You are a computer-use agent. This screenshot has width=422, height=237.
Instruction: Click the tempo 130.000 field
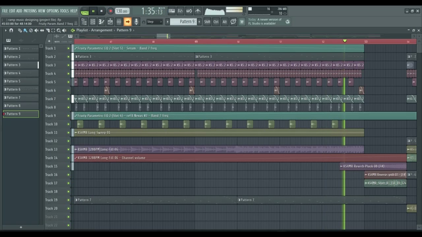(x=122, y=11)
